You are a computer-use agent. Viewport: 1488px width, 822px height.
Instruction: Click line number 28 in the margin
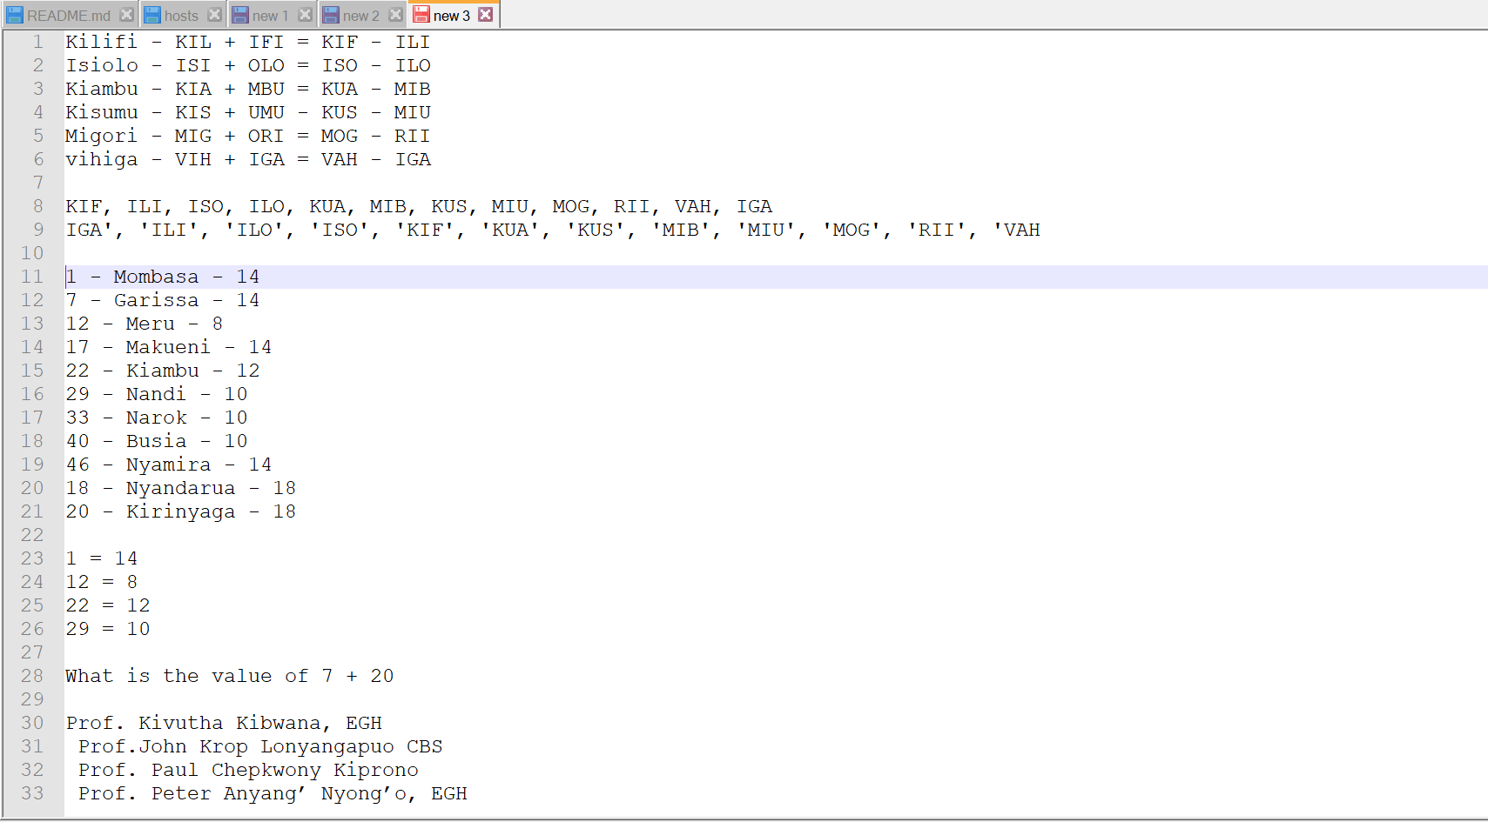coord(32,676)
